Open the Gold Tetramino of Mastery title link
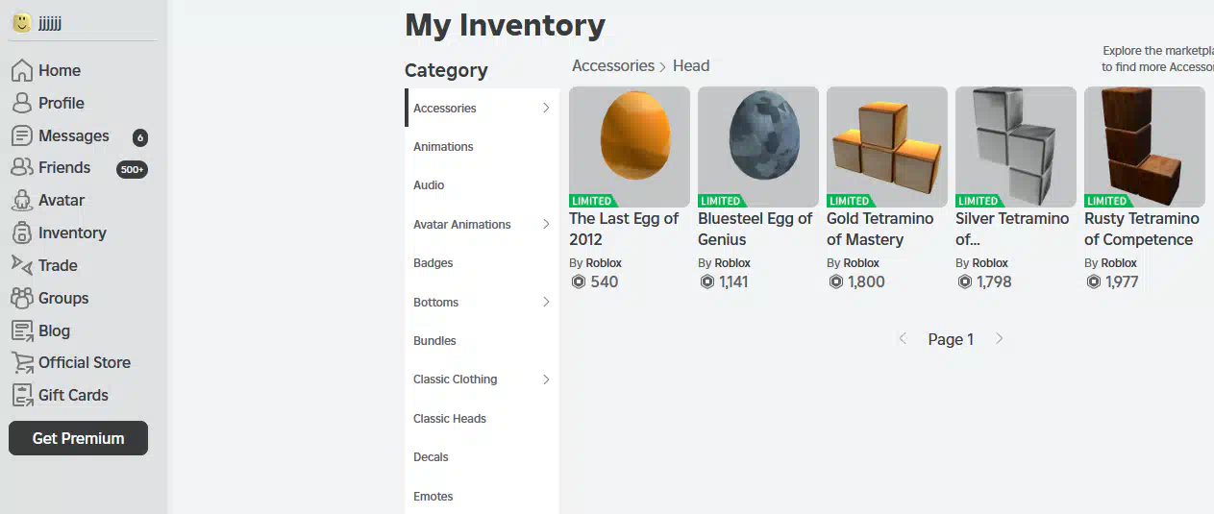This screenshot has height=514, width=1214. tap(880, 229)
